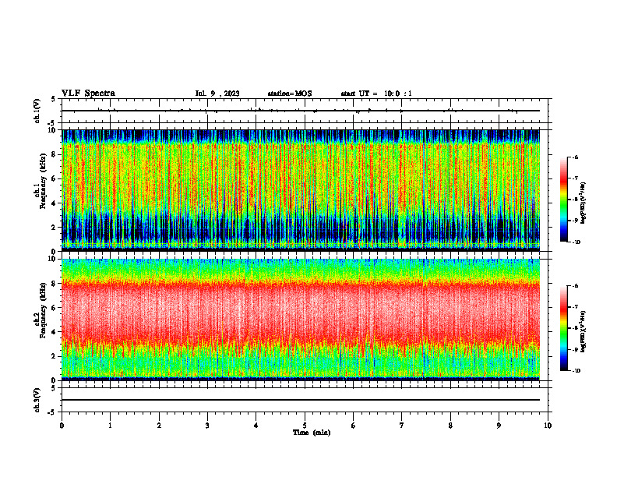Click the "-5" tick of ch.3(V) axis
This screenshot has height=477, width=617.
(53, 412)
